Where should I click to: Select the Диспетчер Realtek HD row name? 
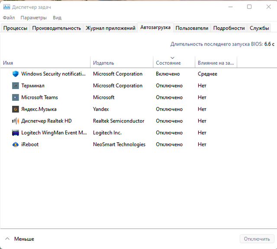tap(46, 121)
